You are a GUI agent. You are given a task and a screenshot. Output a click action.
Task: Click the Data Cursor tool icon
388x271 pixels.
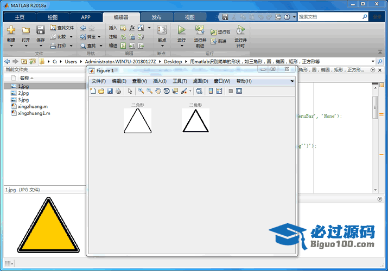click(175, 91)
